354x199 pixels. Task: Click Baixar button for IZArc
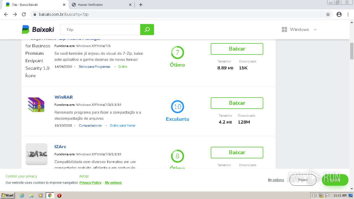237,153
